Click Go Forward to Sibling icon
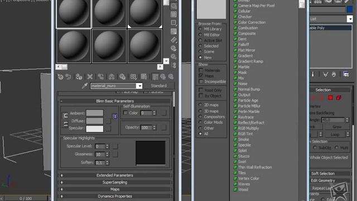Screen dimensions: 357x201 (171, 77)
